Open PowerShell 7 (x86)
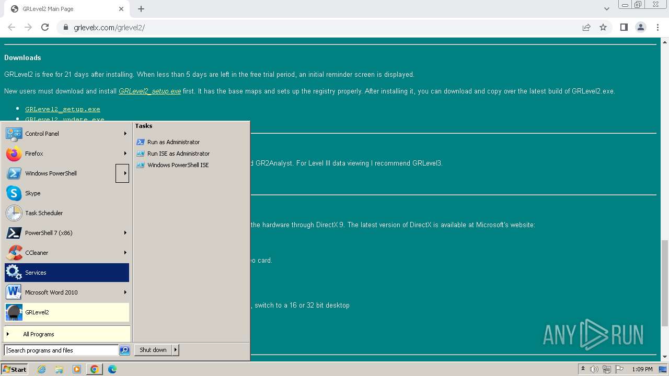This screenshot has width=669, height=376. point(66,233)
